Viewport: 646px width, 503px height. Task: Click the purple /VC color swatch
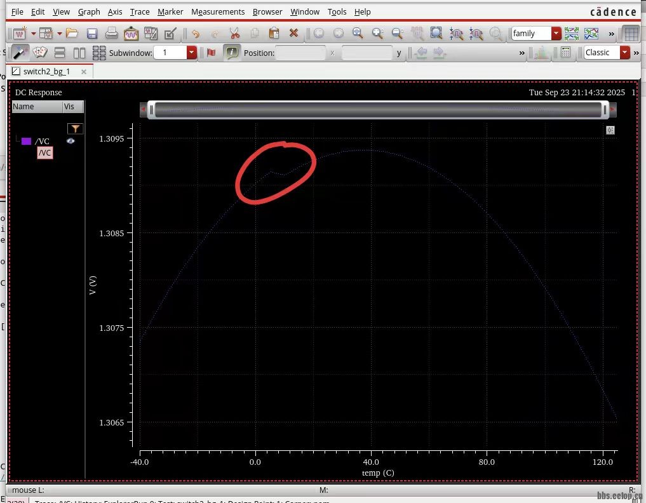pyautogui.click(x=27, y=141)
